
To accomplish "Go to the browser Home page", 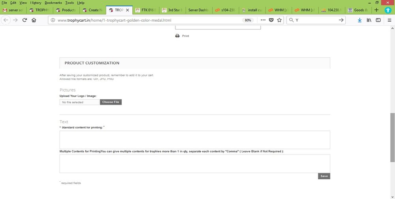I will (x=34, y=20).
